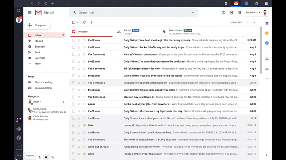The height and width of the screenshot is (160, 286).
Task: Star the Election Day is still Nov. 3 email
Action: (79, 97)
